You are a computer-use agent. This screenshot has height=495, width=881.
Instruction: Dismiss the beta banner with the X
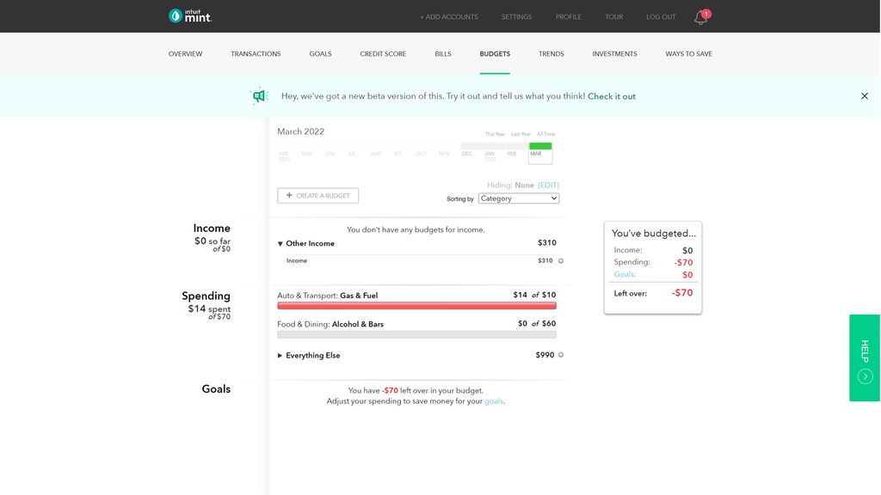coord(865,95)
